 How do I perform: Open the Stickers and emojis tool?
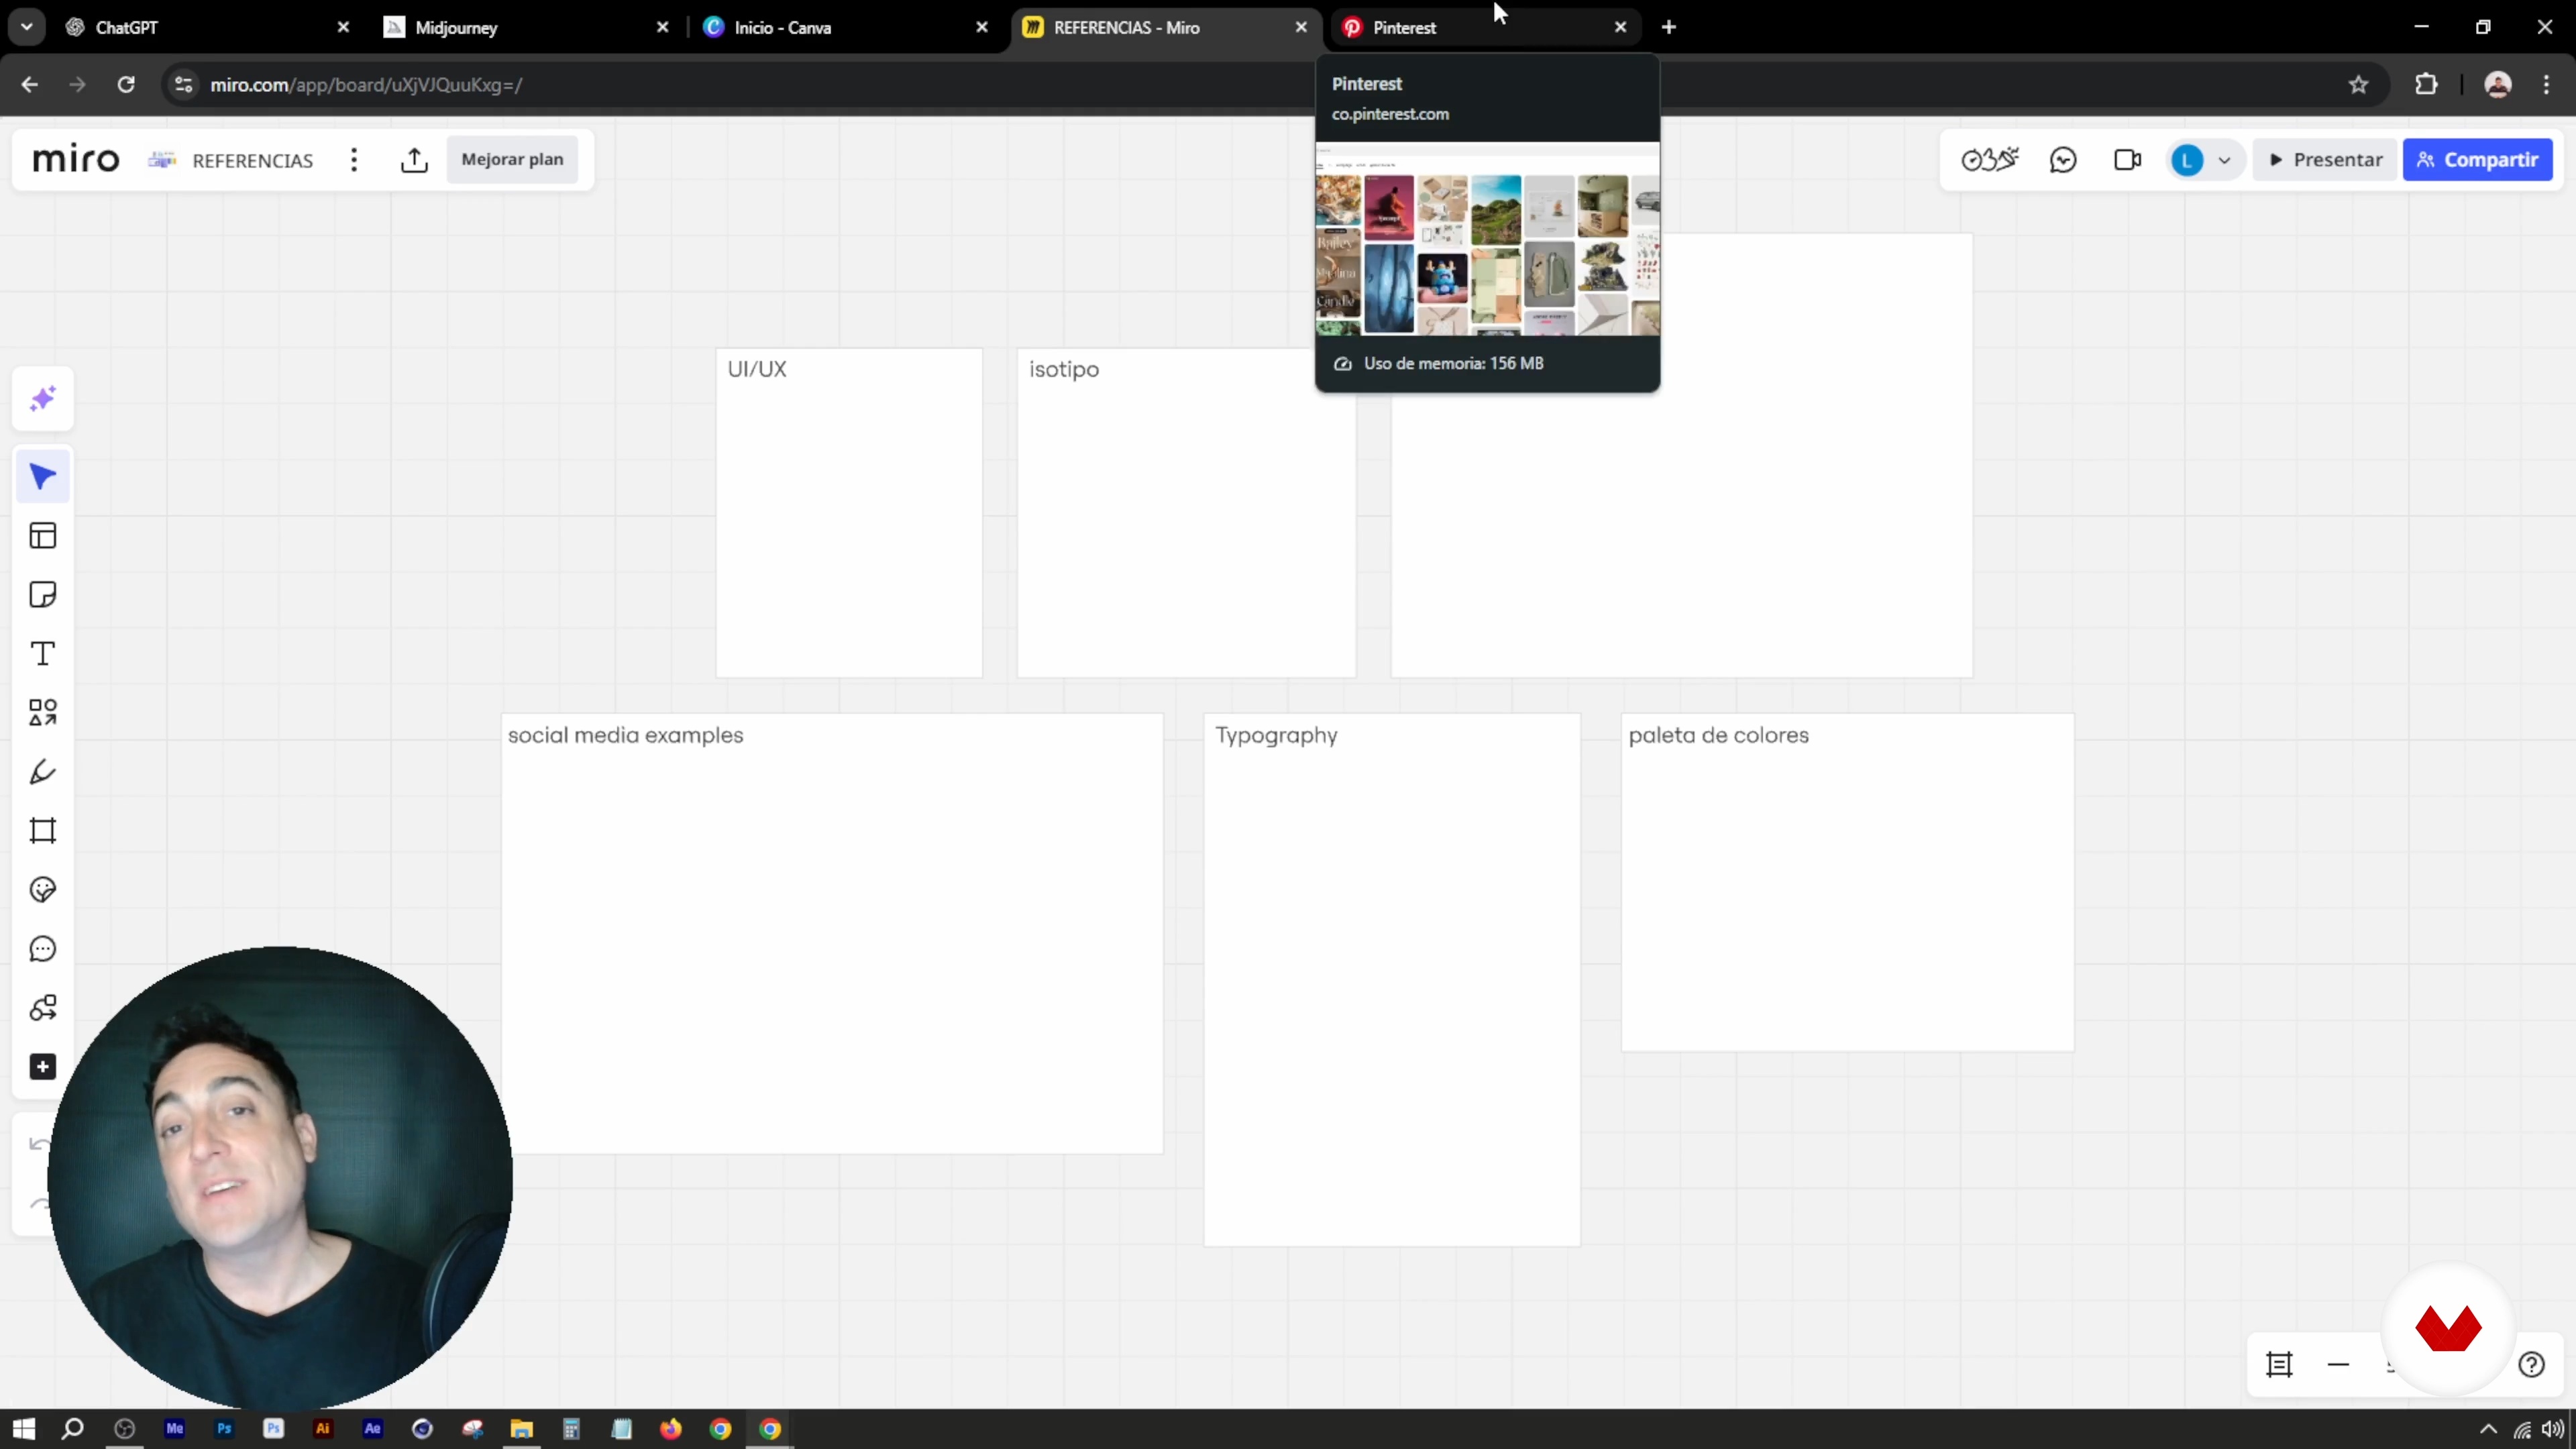click(x=43, y=890)
